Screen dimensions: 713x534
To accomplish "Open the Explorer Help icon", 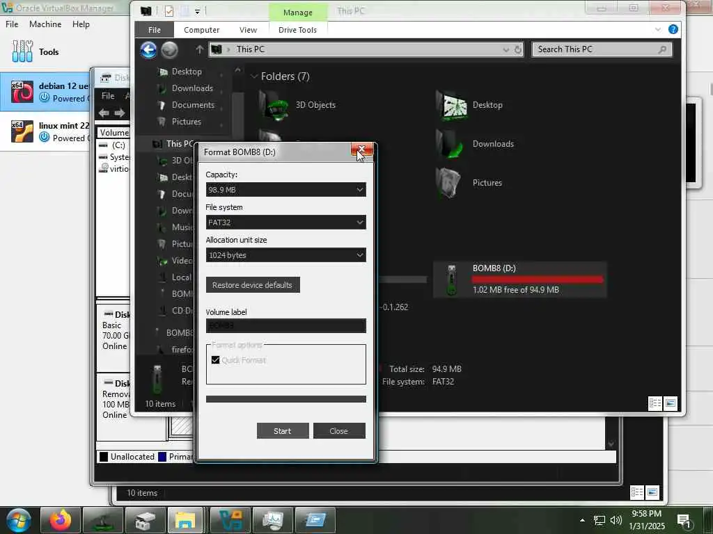I will click(x=673, y=29).
